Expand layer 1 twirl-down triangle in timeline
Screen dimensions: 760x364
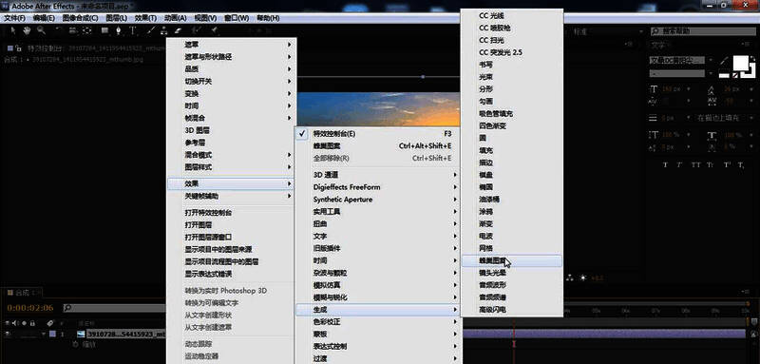(x=44, y=334)
